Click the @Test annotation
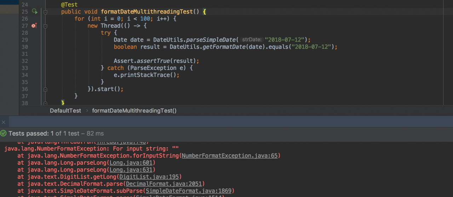453x197 pixels. (x=69, y=5)
